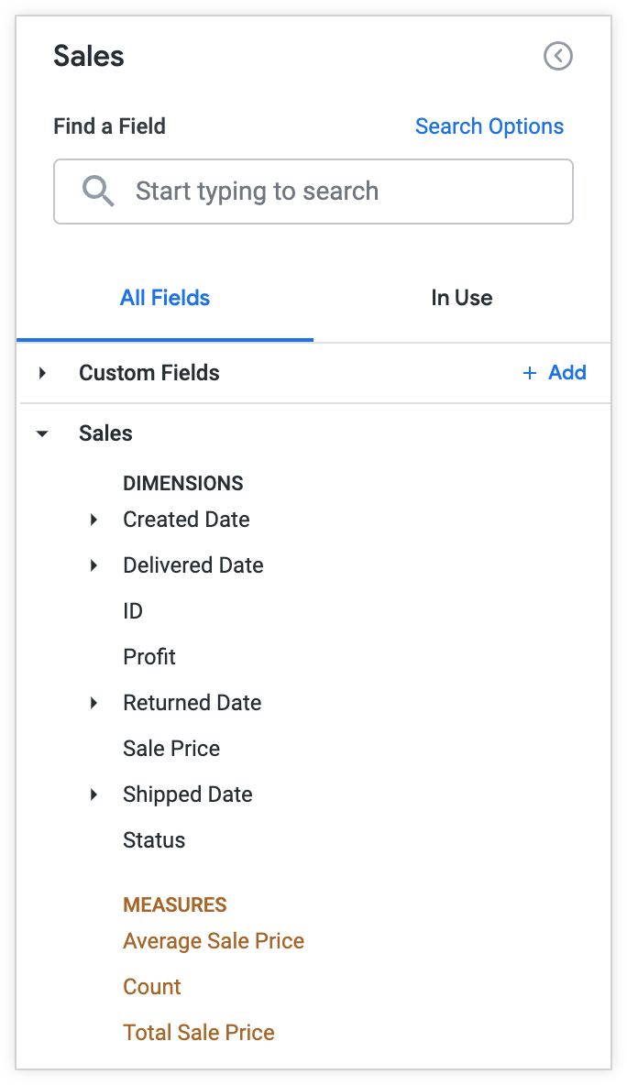The height and width of the screenshot is (1085, 627).
Task: Expand the Delivered Date dimension
Action: [93, 564]
